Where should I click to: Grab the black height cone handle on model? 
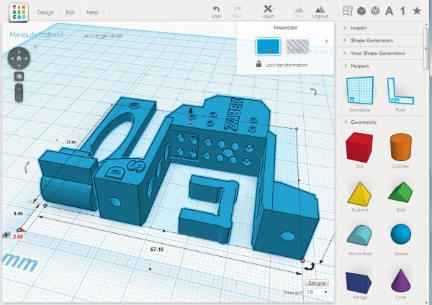click(190, 111)
